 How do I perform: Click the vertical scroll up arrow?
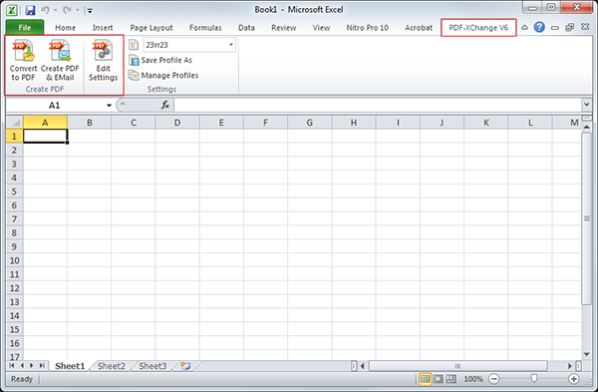pyautogui.click(x=587, y=127)
